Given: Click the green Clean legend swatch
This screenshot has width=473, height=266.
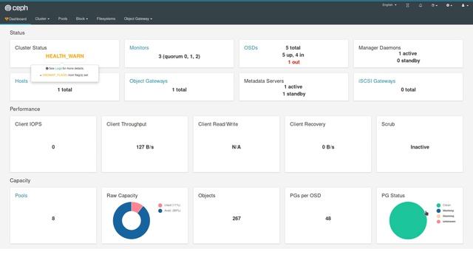Looking at the screenshot, I should point(438,205).
